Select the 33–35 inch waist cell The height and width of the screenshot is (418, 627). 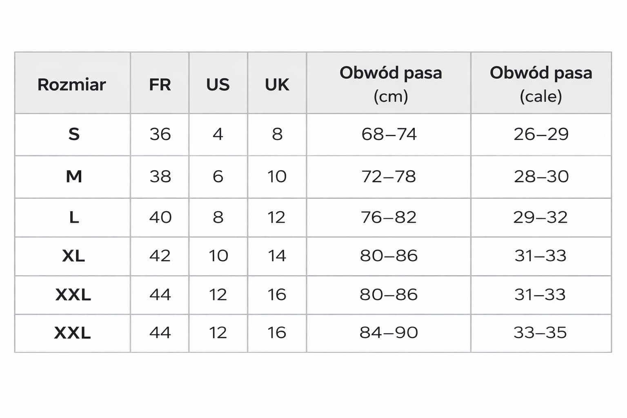(x=540, y=333)
